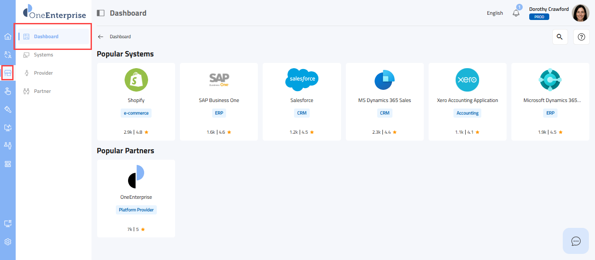Click the CRM tag under Salesforce
The image size is (595, 260).
301,113
